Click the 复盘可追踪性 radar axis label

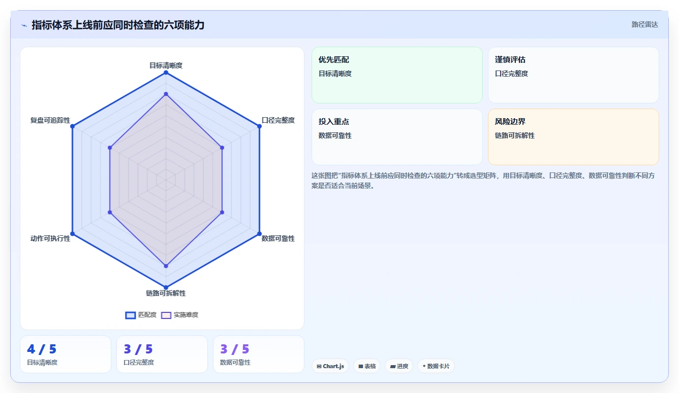[x=50, y=120]
